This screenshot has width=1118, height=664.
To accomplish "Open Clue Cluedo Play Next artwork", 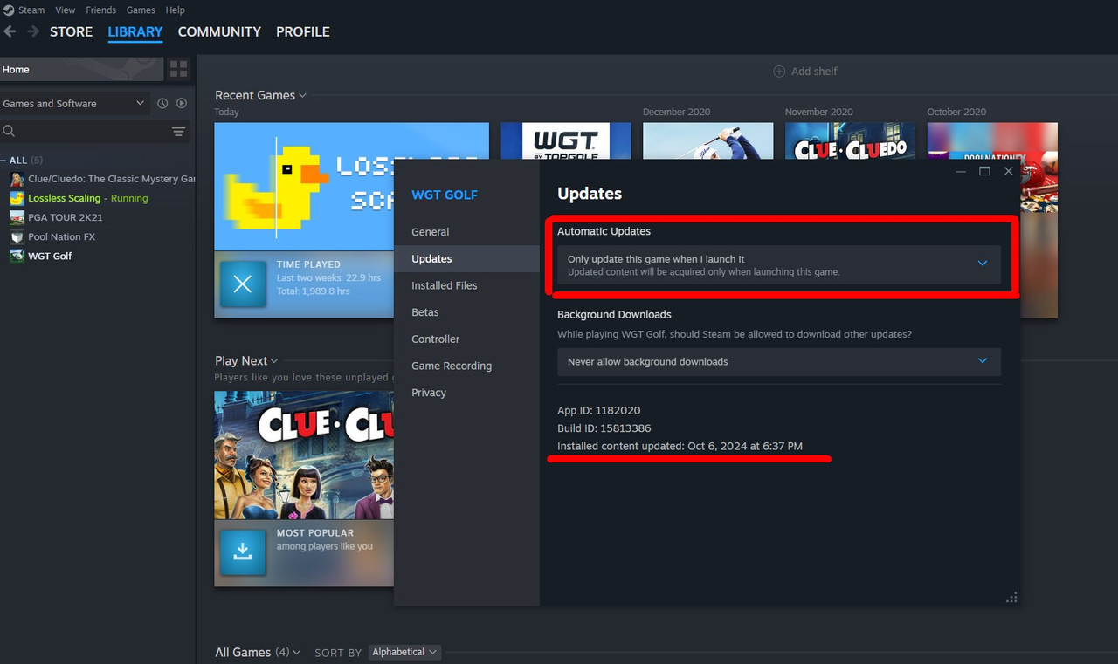I will coord(304,455).
